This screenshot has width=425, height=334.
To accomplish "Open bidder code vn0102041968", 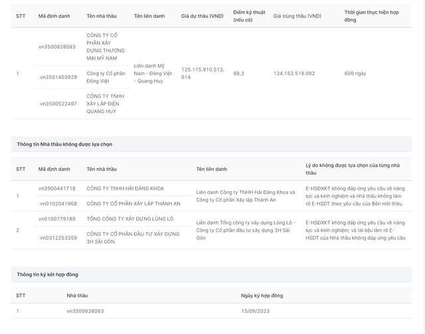I will (58, 203).
